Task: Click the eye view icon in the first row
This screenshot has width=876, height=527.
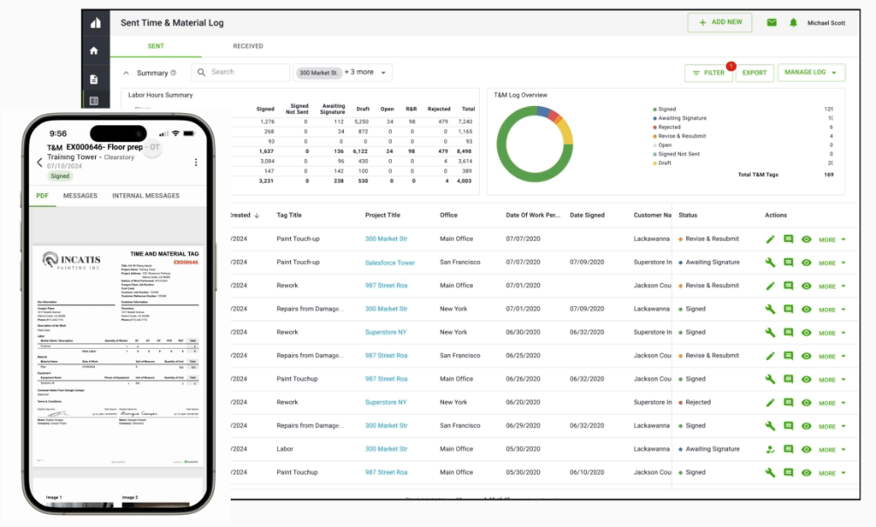Action: pos(806,239)
